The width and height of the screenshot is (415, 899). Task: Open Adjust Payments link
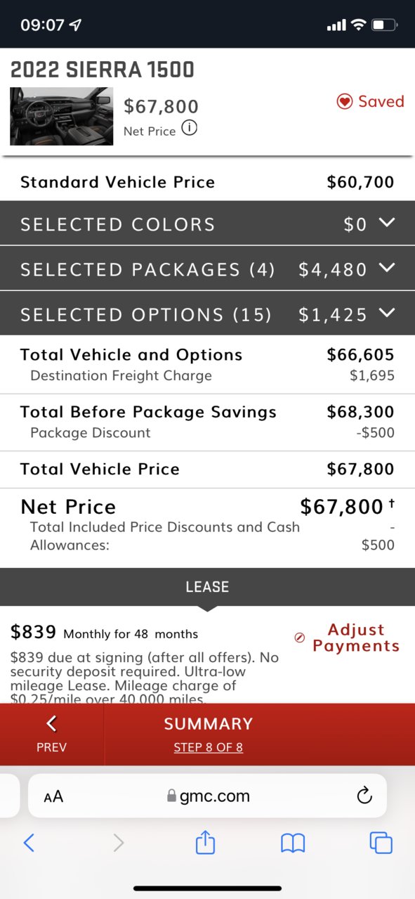(356, 638)
